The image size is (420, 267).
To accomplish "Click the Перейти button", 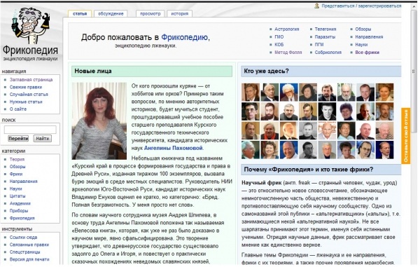I will [x=18, y=138].
